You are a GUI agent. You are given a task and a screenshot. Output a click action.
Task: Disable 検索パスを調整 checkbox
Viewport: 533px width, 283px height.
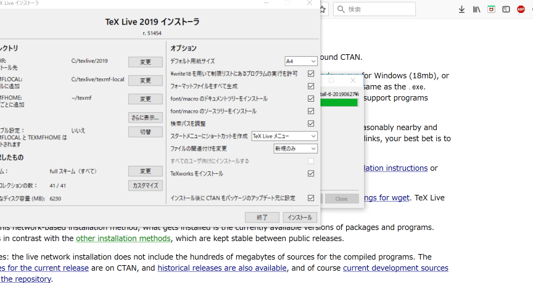click(x=311, y=124)
